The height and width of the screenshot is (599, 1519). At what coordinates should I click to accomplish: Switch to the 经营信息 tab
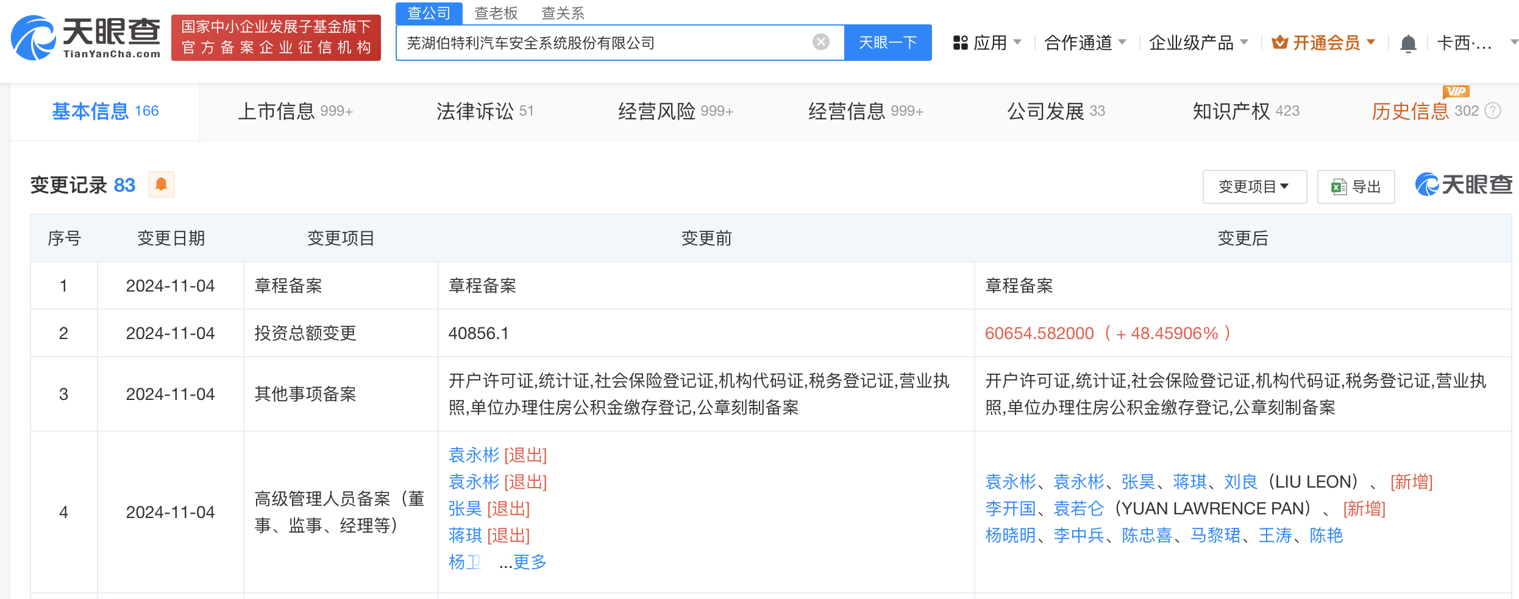coord(866,111)
